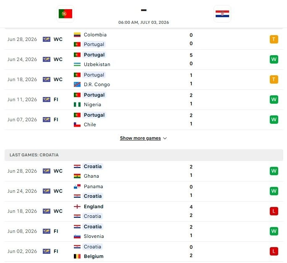Open the England team link
The image size is (287, 263).
94,207
